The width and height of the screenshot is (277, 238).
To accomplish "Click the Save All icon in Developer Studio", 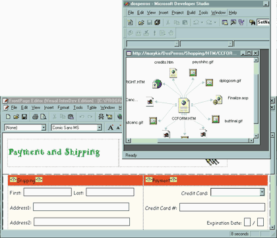I will [157, 22].
